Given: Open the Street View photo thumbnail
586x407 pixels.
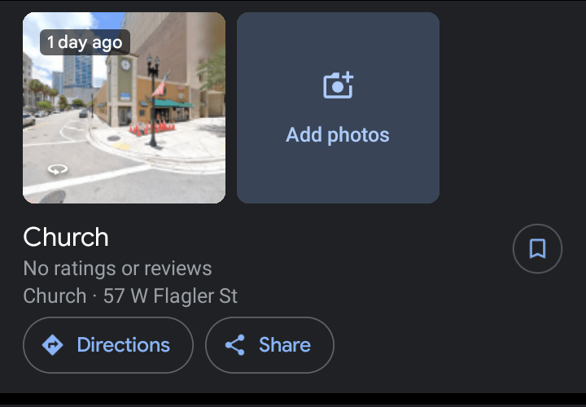Looking at the screenshot, I should click(124, 107).
